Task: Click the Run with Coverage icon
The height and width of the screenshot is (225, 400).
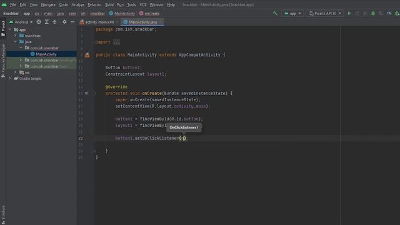Action: pyautogui.click(x=381, y=13)
